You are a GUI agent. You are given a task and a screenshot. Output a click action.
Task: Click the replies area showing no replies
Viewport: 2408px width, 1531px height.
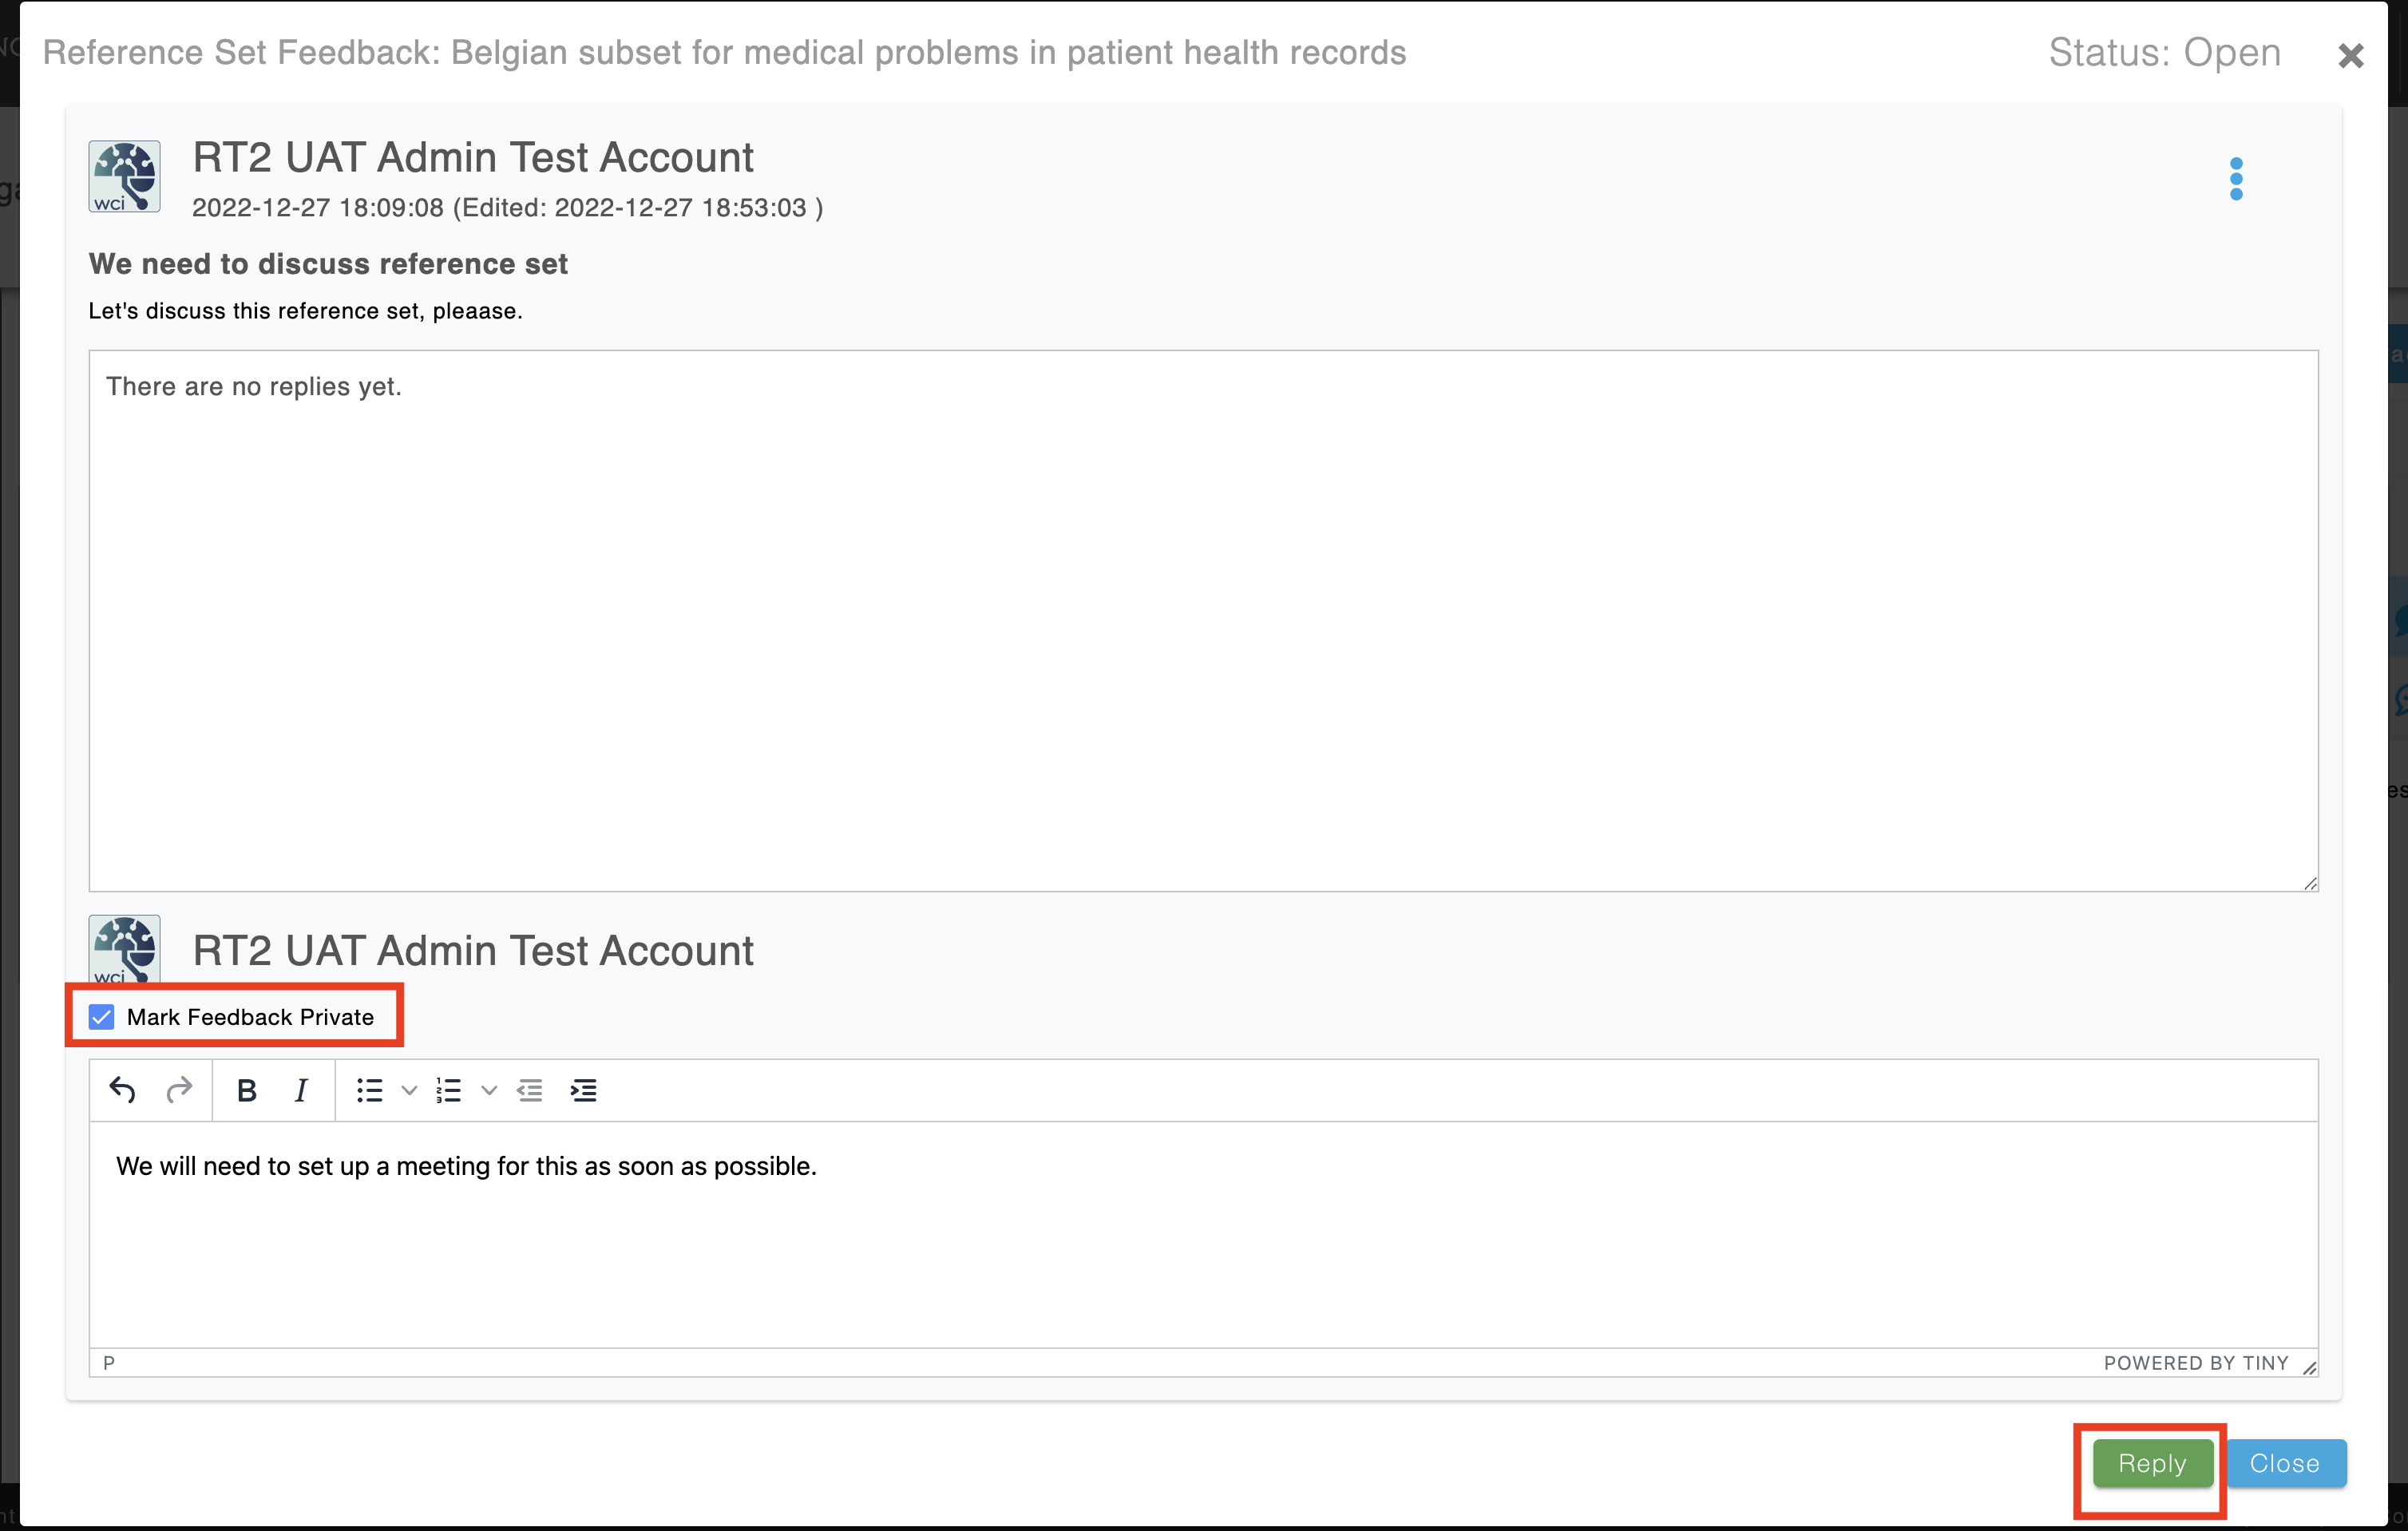[x=1203, y=621]
